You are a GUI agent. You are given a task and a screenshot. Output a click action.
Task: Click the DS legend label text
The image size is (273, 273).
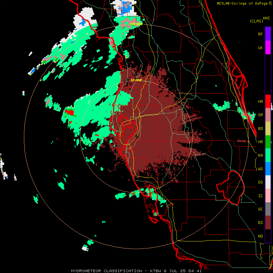tap(260, 182)
